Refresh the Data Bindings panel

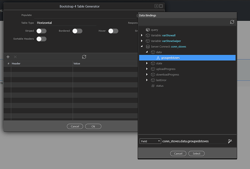tap(232, 22)
